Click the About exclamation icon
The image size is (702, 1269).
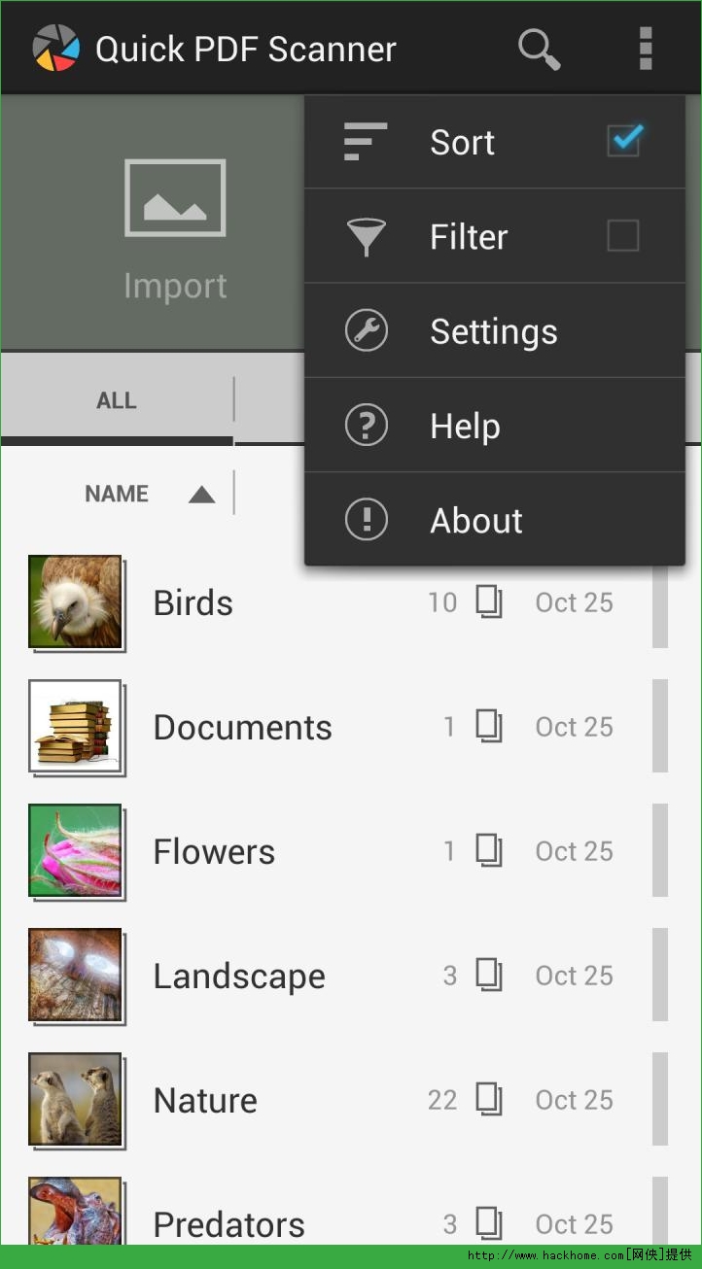pyautogui.click(x=367, y=520)
